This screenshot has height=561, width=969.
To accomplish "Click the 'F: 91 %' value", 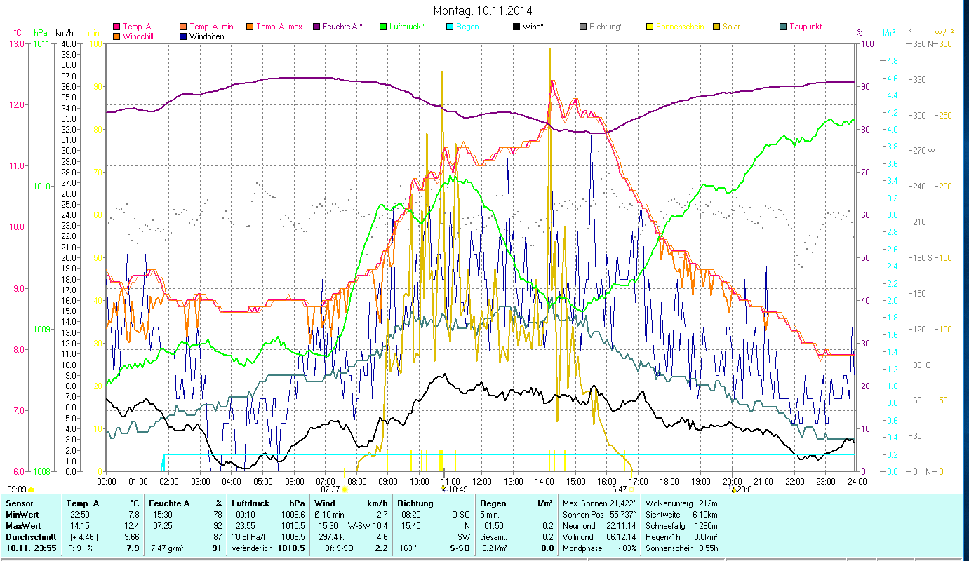I will [x=80, y=548].
